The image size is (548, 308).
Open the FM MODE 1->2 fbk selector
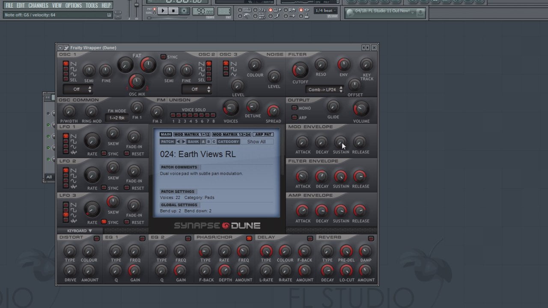117,118
